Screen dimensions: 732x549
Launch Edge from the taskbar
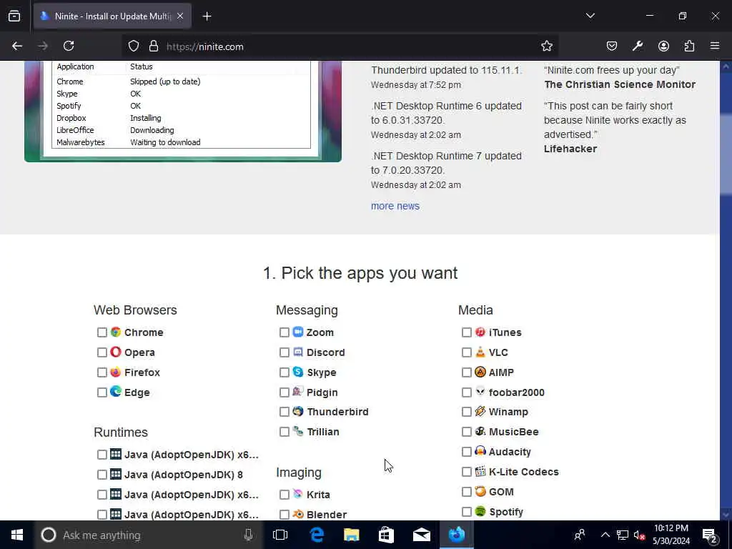pyautogui.click(x=317, y=535)
